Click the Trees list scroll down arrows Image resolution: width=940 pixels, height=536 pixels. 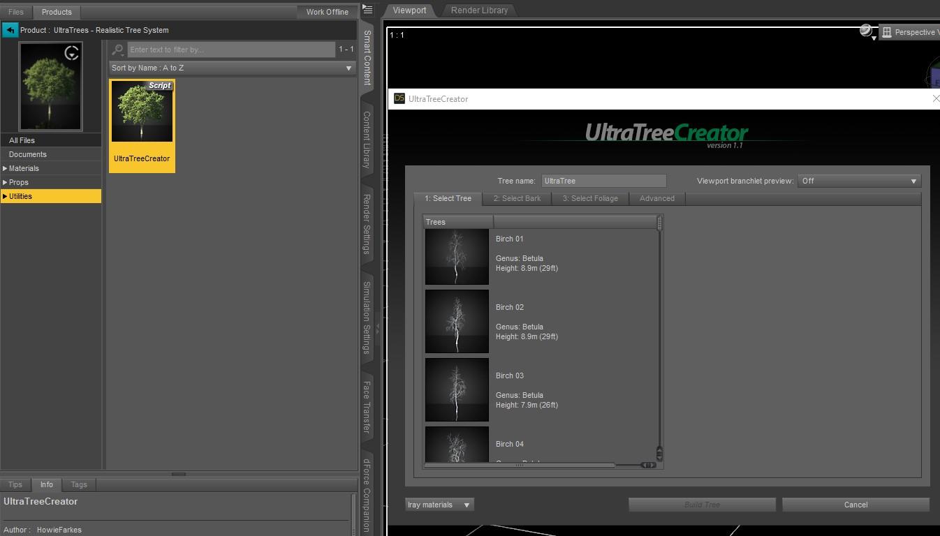(659, 454)
